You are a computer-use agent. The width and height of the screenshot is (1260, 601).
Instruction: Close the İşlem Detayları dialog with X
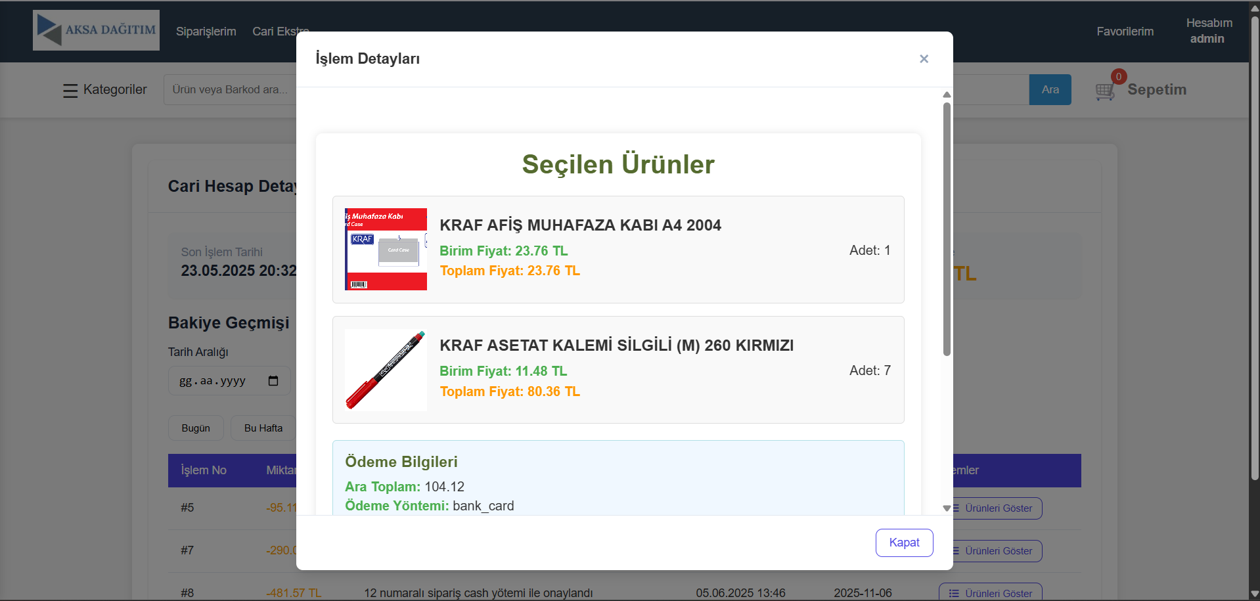click(924, 59)
